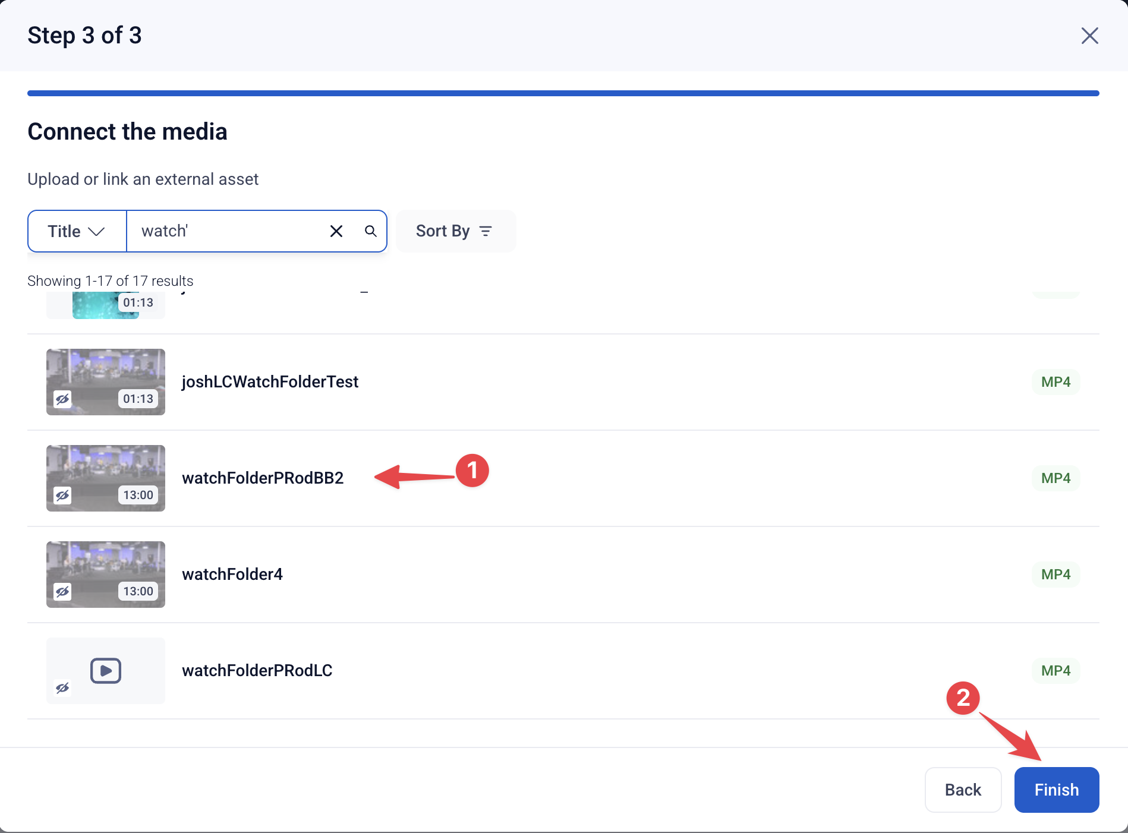1128x833 pixels.
Task: Select the watchFolderPRodLC title
Action: (257, 671)
